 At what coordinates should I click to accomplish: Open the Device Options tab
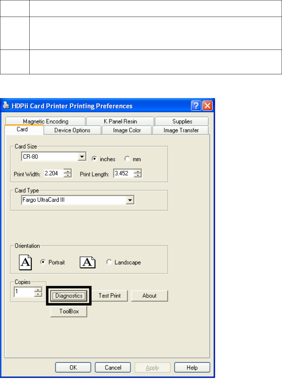(x=72, y=130)
